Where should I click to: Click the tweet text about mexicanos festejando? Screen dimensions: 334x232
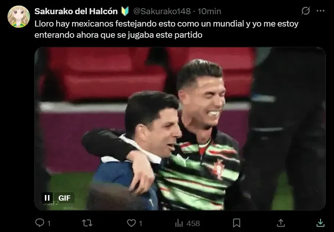click(x=166, y=29)
